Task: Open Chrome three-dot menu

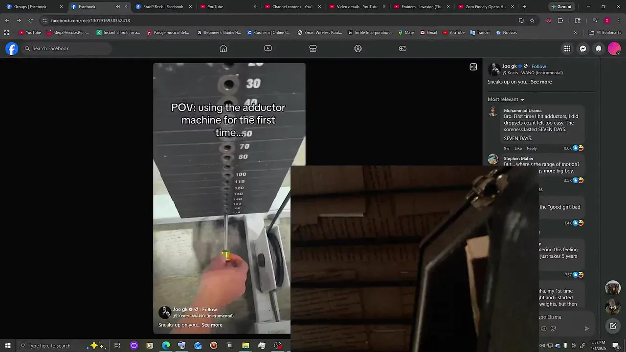Action: tap(618, 21)
